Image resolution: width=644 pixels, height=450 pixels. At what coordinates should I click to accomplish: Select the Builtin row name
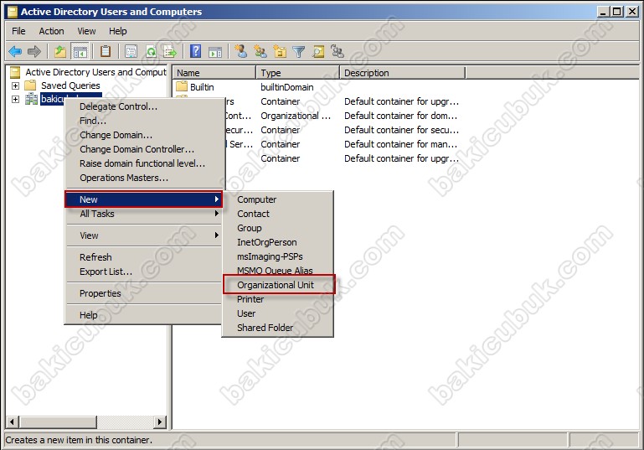202,87
